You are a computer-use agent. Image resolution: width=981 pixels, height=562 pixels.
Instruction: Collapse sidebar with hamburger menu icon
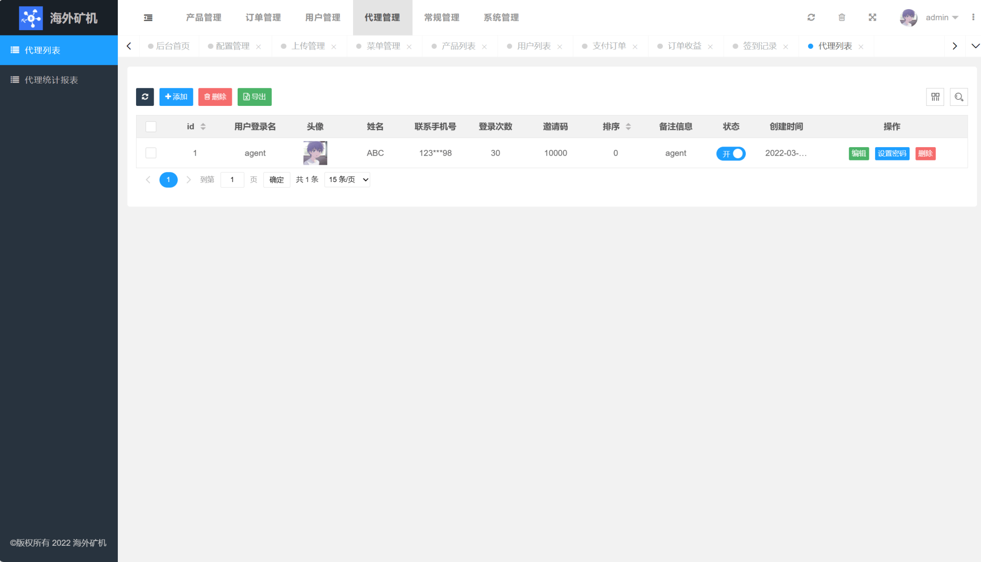coord(148,18)
